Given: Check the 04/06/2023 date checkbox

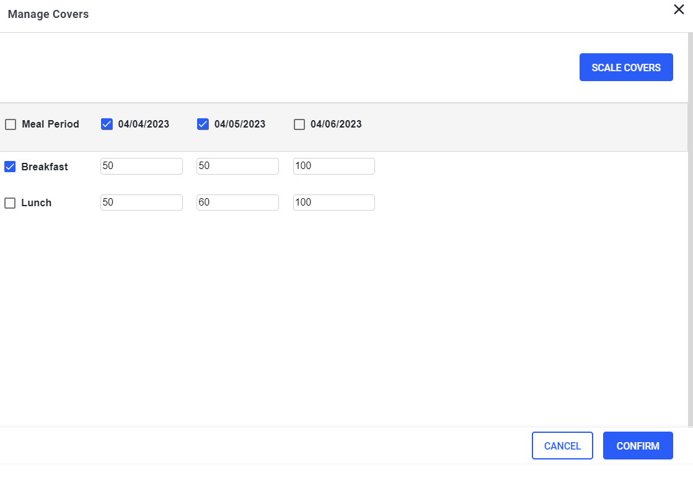Looking at the screenshot, I should click(x=299, y=124).
